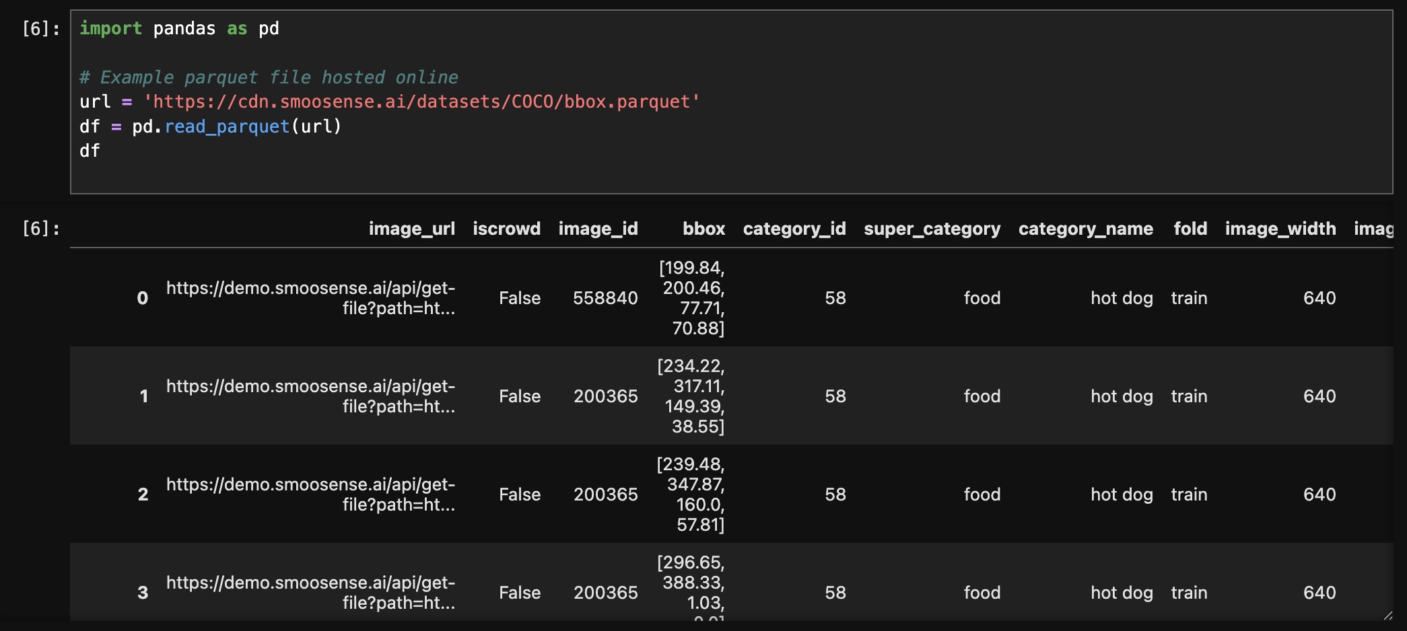Click the parquet URL string in the code
The height and width of the screenshot is (631, 1407).
coord(422,102)
